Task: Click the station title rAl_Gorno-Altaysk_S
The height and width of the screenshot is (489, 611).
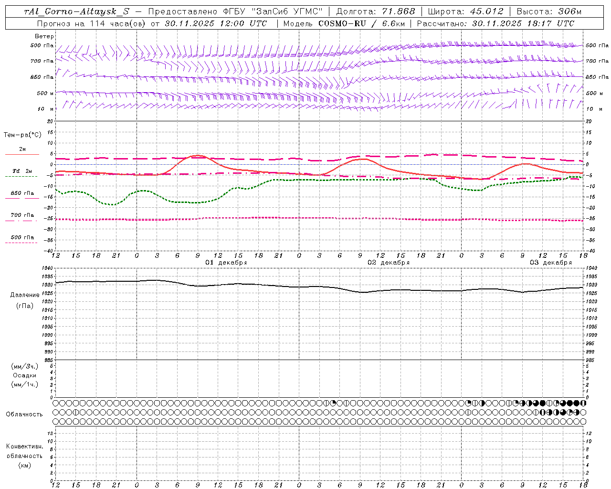Action: [x=76, y=11]
